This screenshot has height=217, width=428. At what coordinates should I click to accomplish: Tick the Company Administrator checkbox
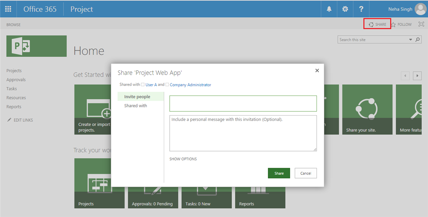pyautogui.click(x=167, y=85)
